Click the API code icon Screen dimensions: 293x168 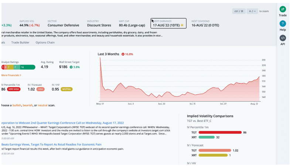(283, 38)
